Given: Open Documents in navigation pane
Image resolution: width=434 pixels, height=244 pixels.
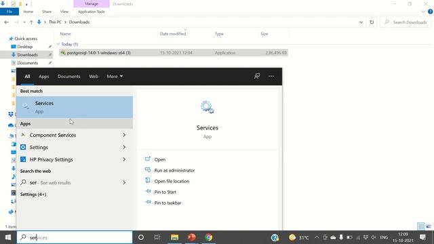Looking at the screenshot, I should (27, 63).
